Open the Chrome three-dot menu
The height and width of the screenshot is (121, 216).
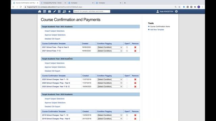click(202, 7)
